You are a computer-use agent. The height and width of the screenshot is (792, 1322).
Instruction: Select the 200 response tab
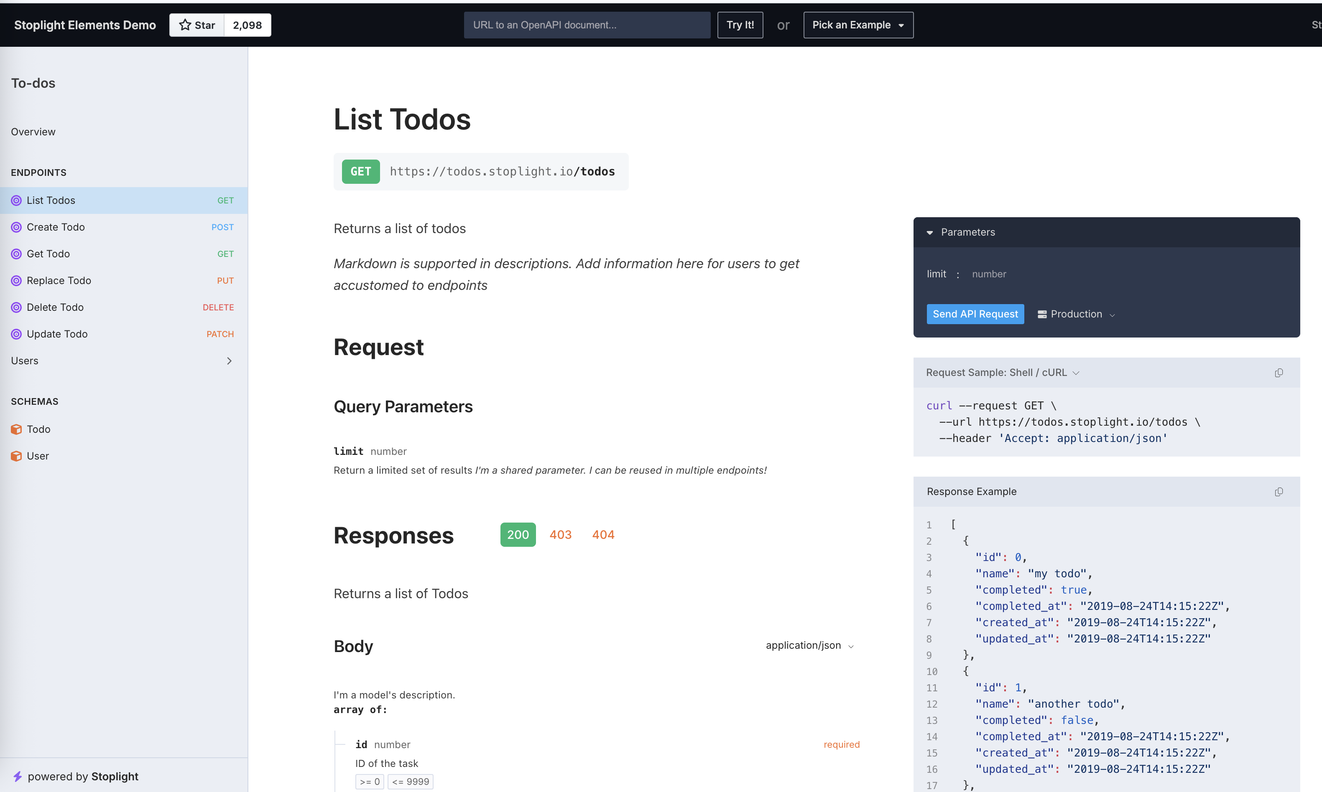(x=518, y=535)
